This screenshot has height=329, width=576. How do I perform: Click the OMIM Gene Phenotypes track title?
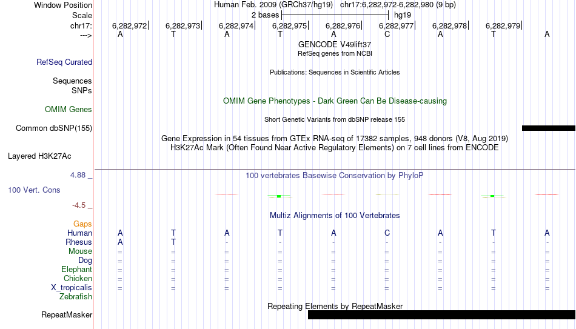tap(335, 101)
